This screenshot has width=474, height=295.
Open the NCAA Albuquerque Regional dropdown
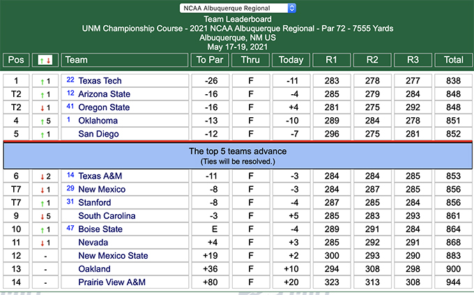[238, 8]
